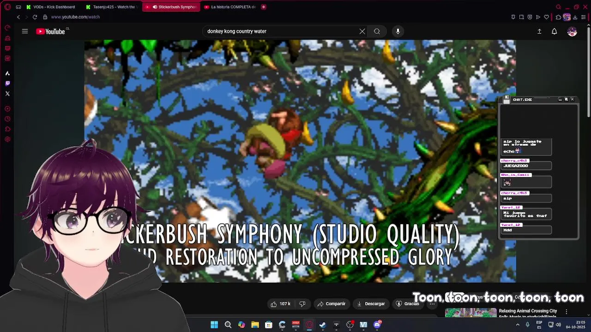This screenshot has width=591, height=332.
Task: Open YouTube create upload button
Action: coord(539,31)
